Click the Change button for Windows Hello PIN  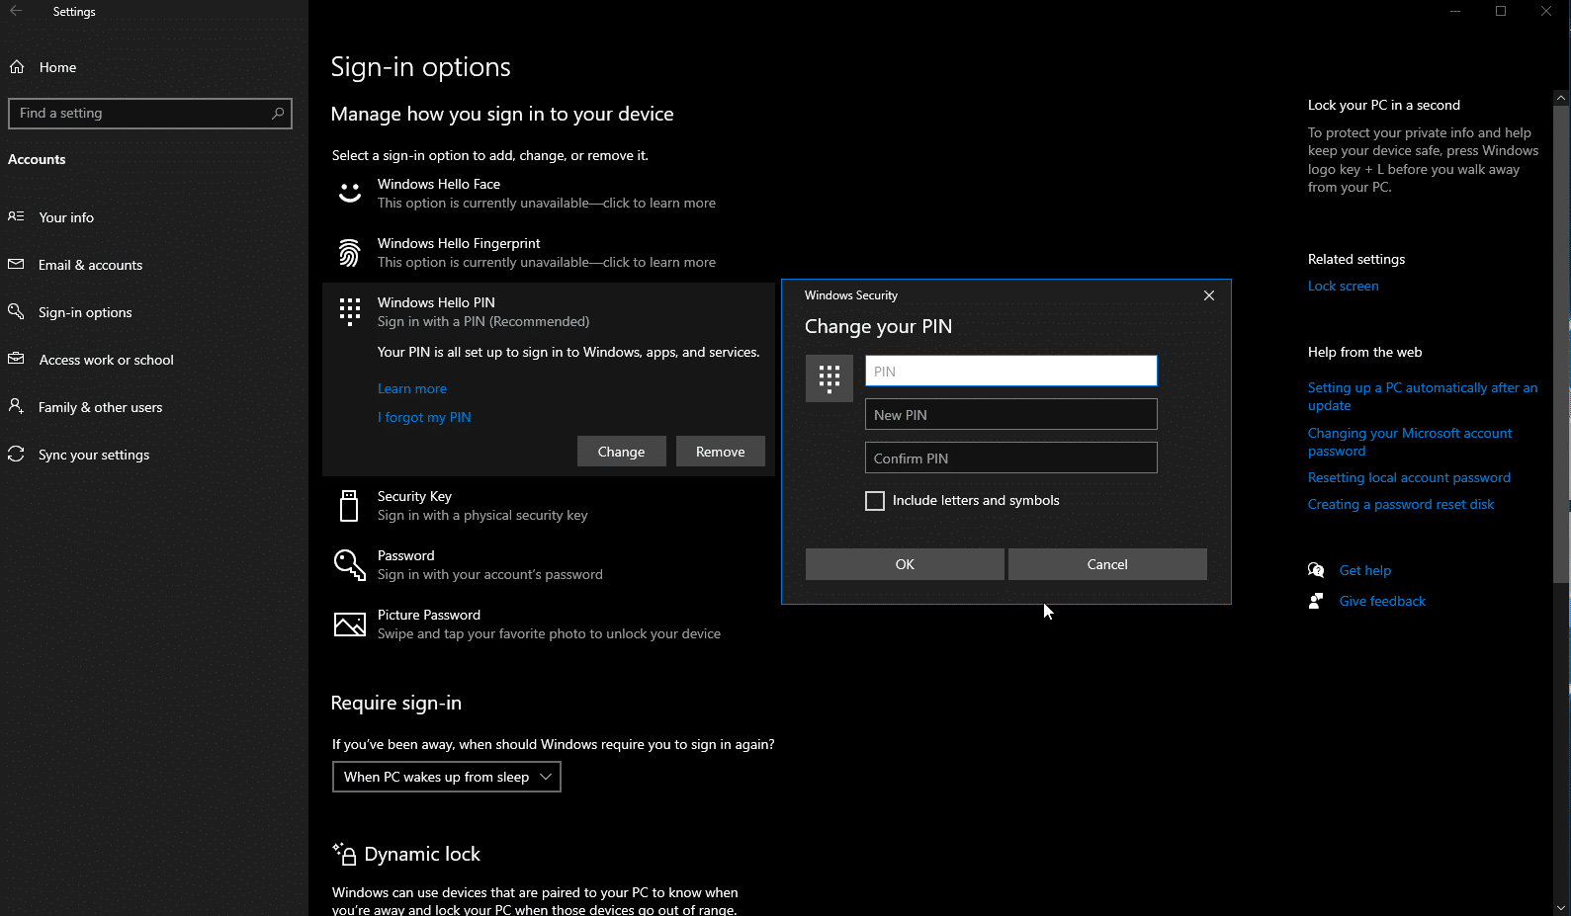click(x=621, y=452)
